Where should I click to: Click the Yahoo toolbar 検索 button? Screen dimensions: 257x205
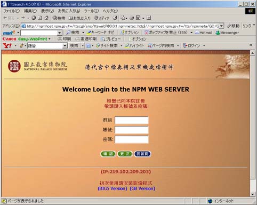coord(74,46)
